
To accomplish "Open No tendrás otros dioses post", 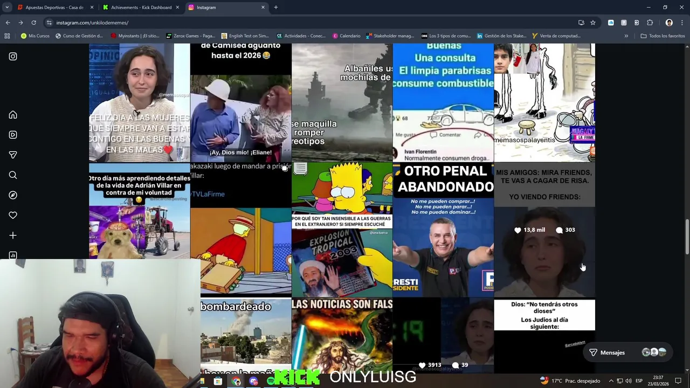I will pyautogui.click(x=544, y=335).
